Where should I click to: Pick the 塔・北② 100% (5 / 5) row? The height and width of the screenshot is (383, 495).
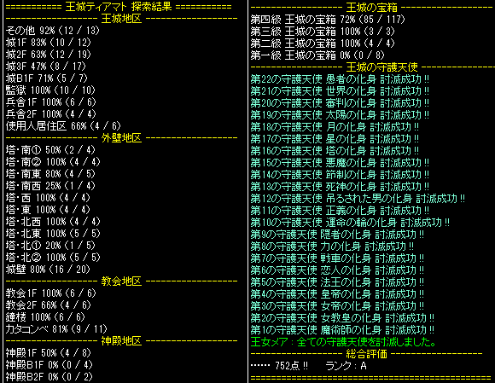53,258
